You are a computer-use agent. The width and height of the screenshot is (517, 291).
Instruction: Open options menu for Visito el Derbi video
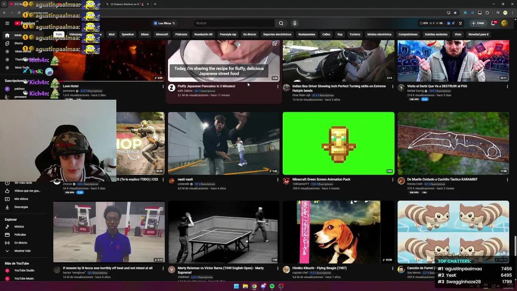pyautogui.click(x=507, y=86)
